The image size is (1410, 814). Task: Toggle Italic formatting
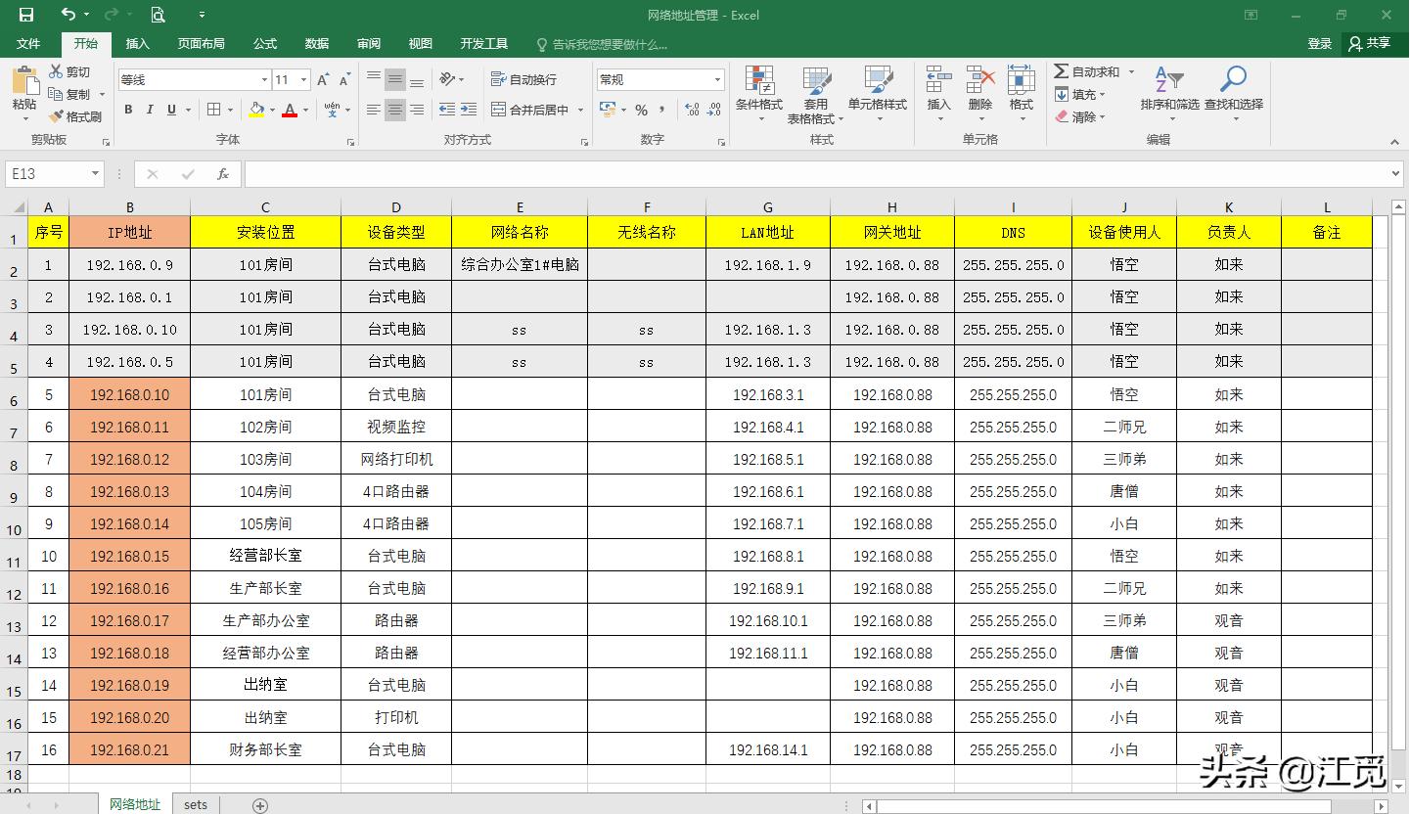click(x=148, y=110)
